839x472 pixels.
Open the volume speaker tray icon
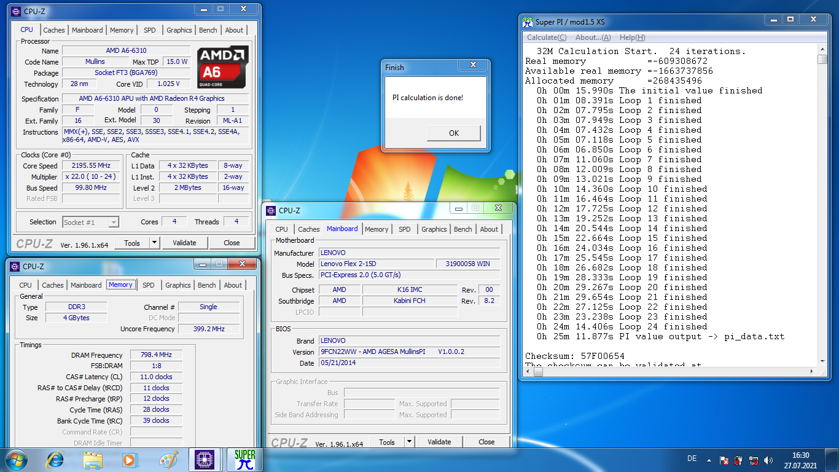tap(768, 460)
